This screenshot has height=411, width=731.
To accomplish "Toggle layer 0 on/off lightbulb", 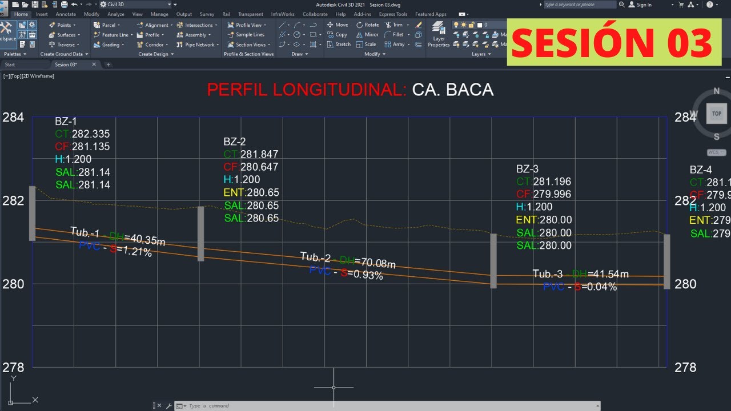I will point(456,25).
